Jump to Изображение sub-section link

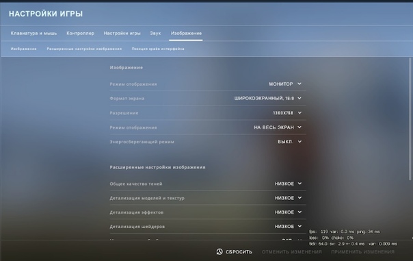(x=23, y=49)
